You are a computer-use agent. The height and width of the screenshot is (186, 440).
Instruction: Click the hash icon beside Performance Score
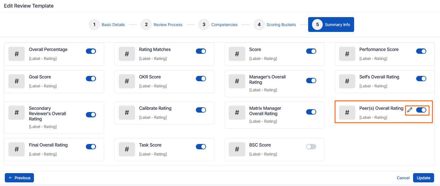347,54
